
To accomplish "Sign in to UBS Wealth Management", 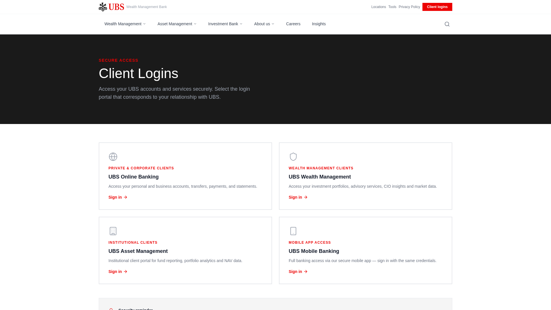I will (x=298, y=197).
